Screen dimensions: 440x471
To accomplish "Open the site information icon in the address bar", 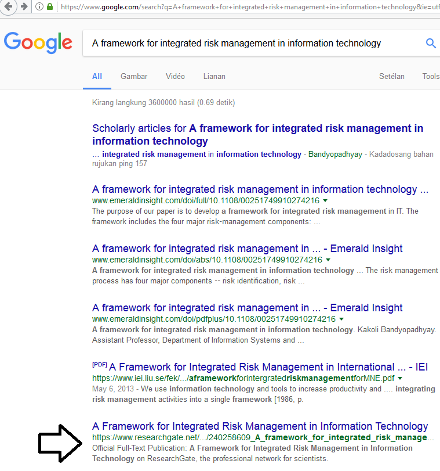I will (x=39, y=6).
